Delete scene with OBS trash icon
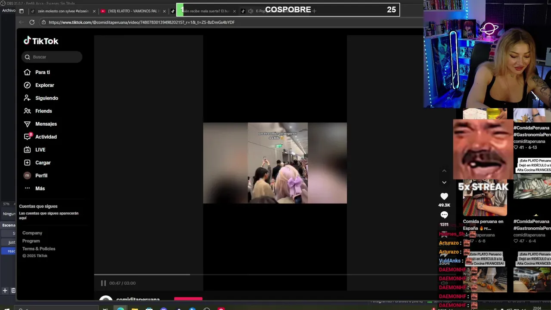Screen dimensions: 551x310 [13, 291]
